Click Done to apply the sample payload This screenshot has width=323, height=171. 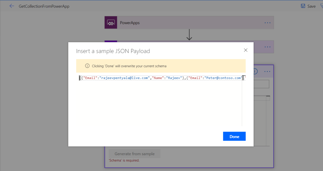(234, 136)
